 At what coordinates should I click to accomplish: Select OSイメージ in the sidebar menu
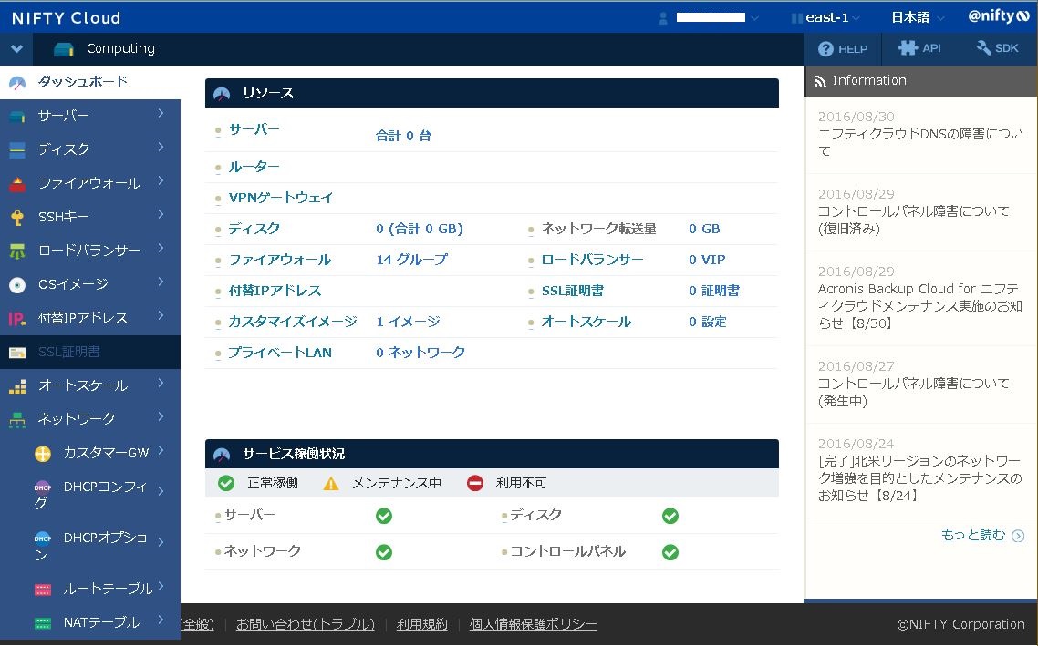[x=90, y=285]
